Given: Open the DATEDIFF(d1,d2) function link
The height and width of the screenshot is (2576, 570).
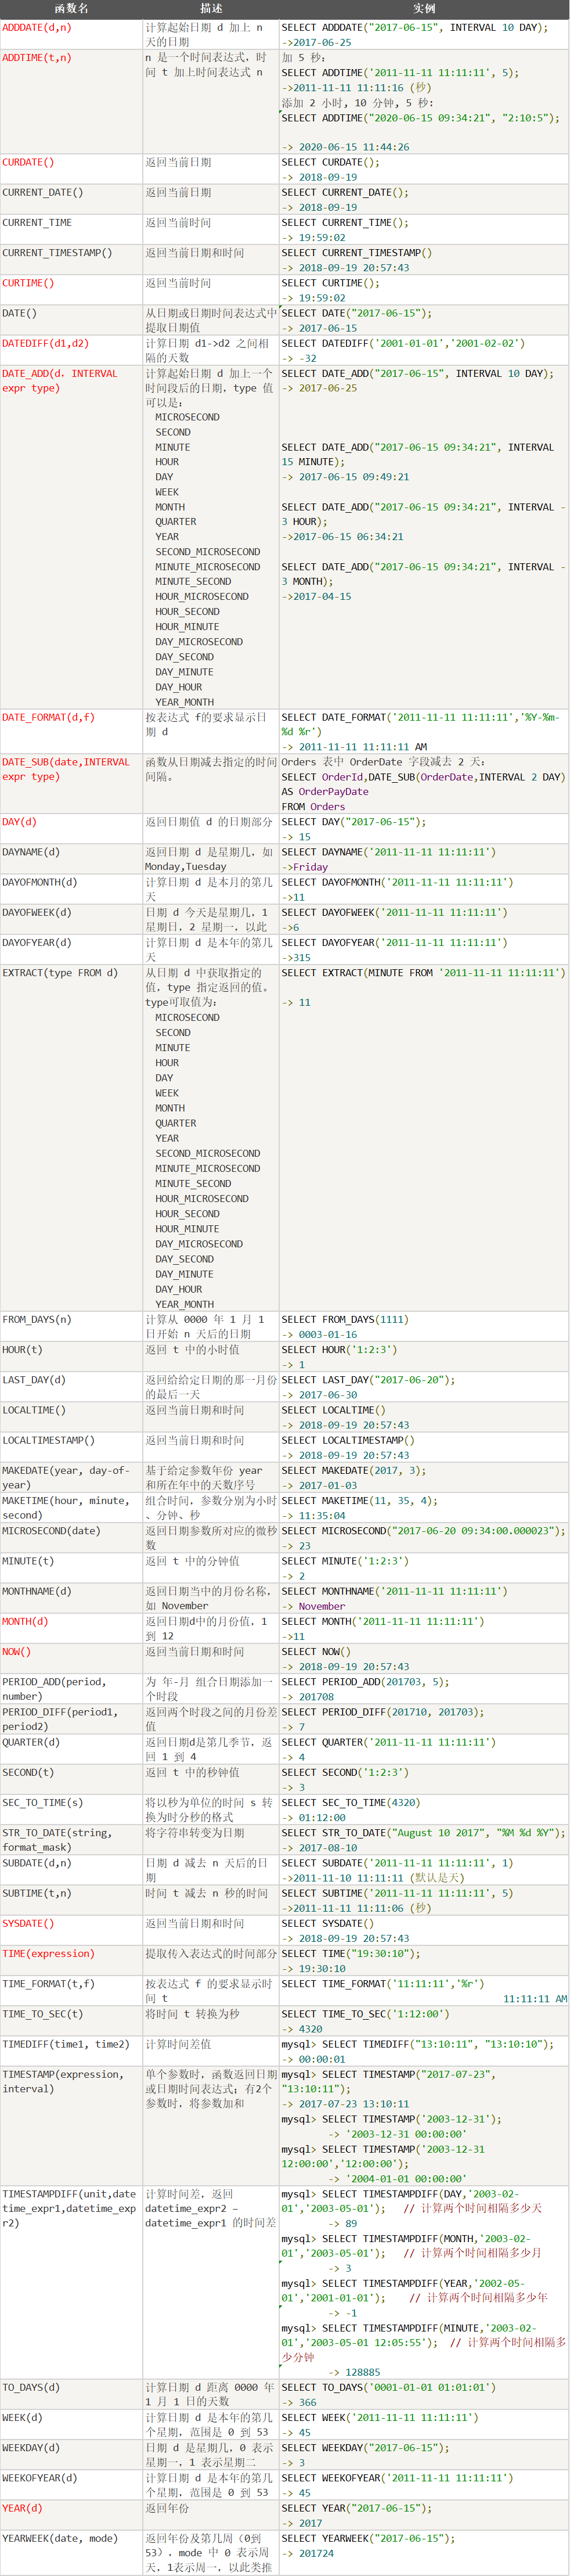Looking at the screenshot, I should tap(45, 343).
